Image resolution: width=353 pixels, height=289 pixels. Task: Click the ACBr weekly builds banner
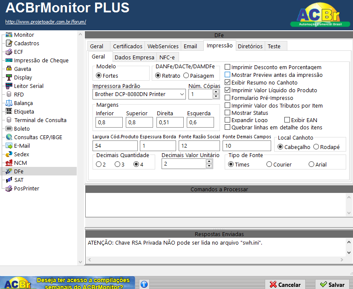click(67, 283)
